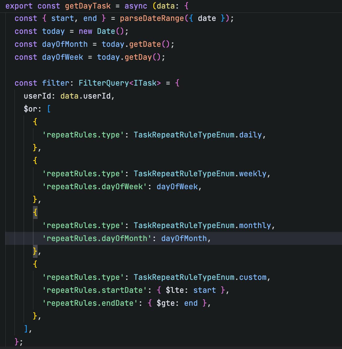The width and height of the screenshot is (342, 349).
Task: Select the parseDateRange function call
Action: [x=150, y=18]
